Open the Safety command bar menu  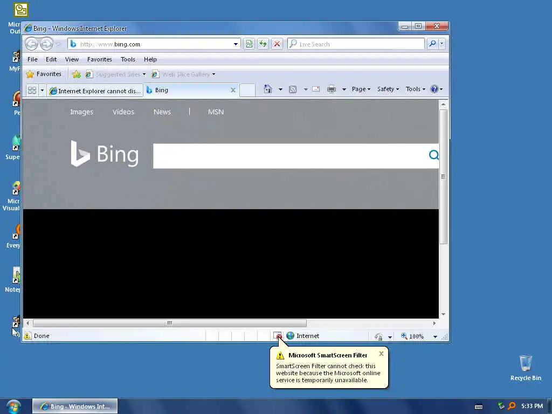[388, 89]
